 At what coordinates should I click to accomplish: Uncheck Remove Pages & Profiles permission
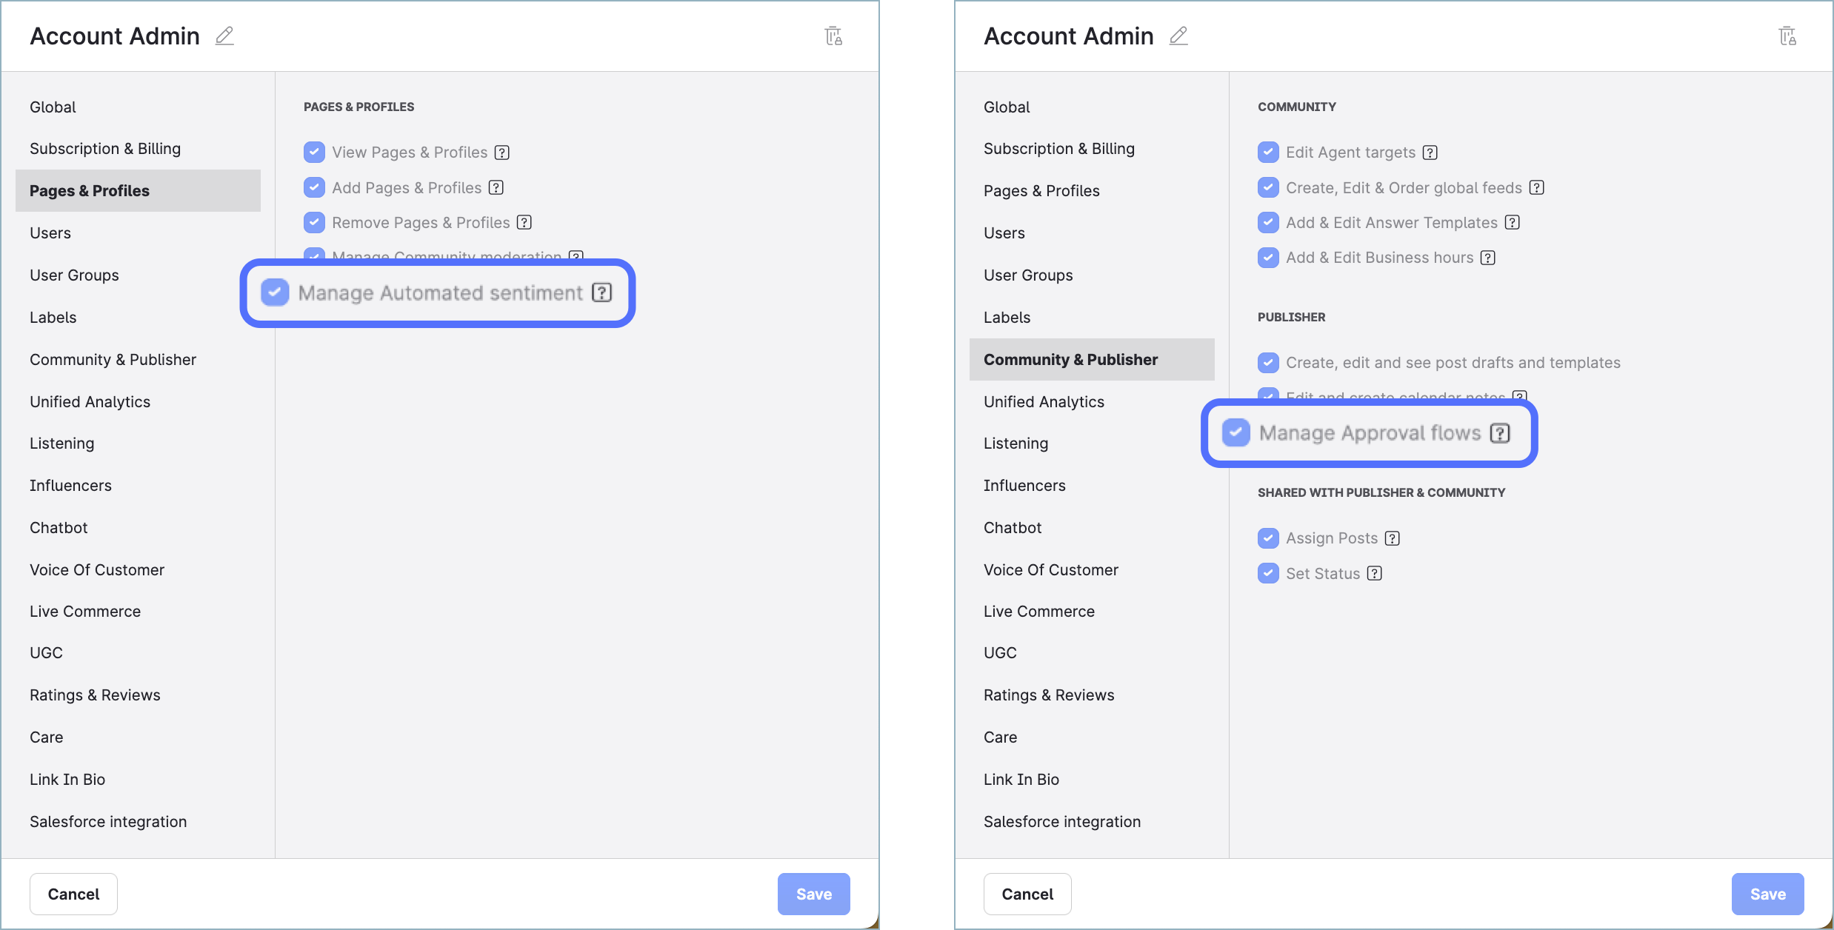(314, 222)
